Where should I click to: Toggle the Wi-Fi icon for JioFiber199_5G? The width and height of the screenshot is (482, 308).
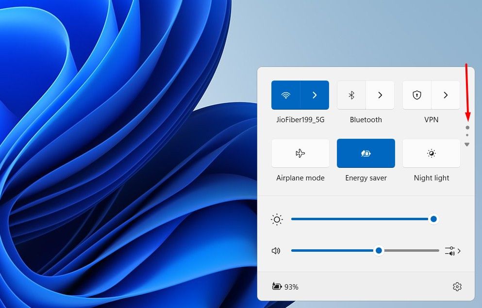pyautogui.click(x=286, y=95)
